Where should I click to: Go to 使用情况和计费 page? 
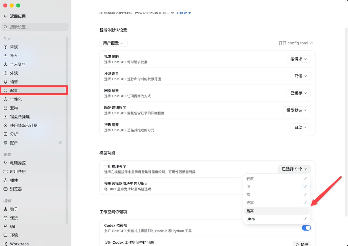pyautogui.click(x=33, y=125)
